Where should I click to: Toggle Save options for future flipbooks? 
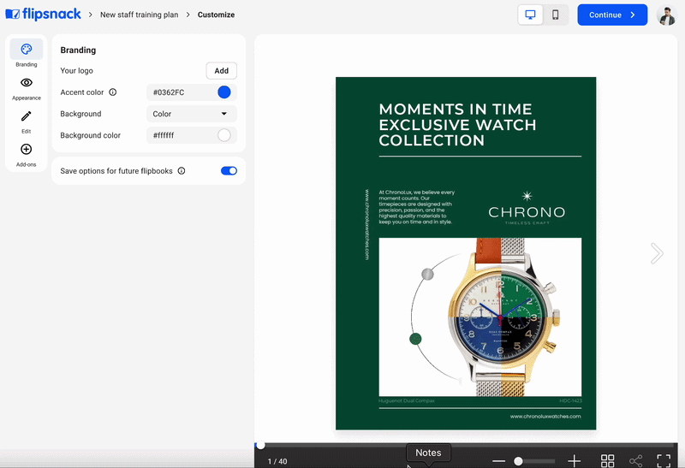[x=229, y=171]
